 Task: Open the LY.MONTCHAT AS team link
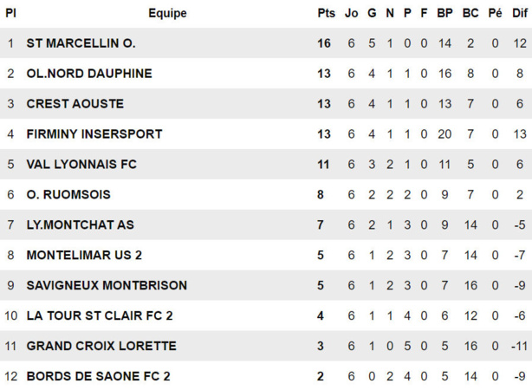tap(80, 225)
